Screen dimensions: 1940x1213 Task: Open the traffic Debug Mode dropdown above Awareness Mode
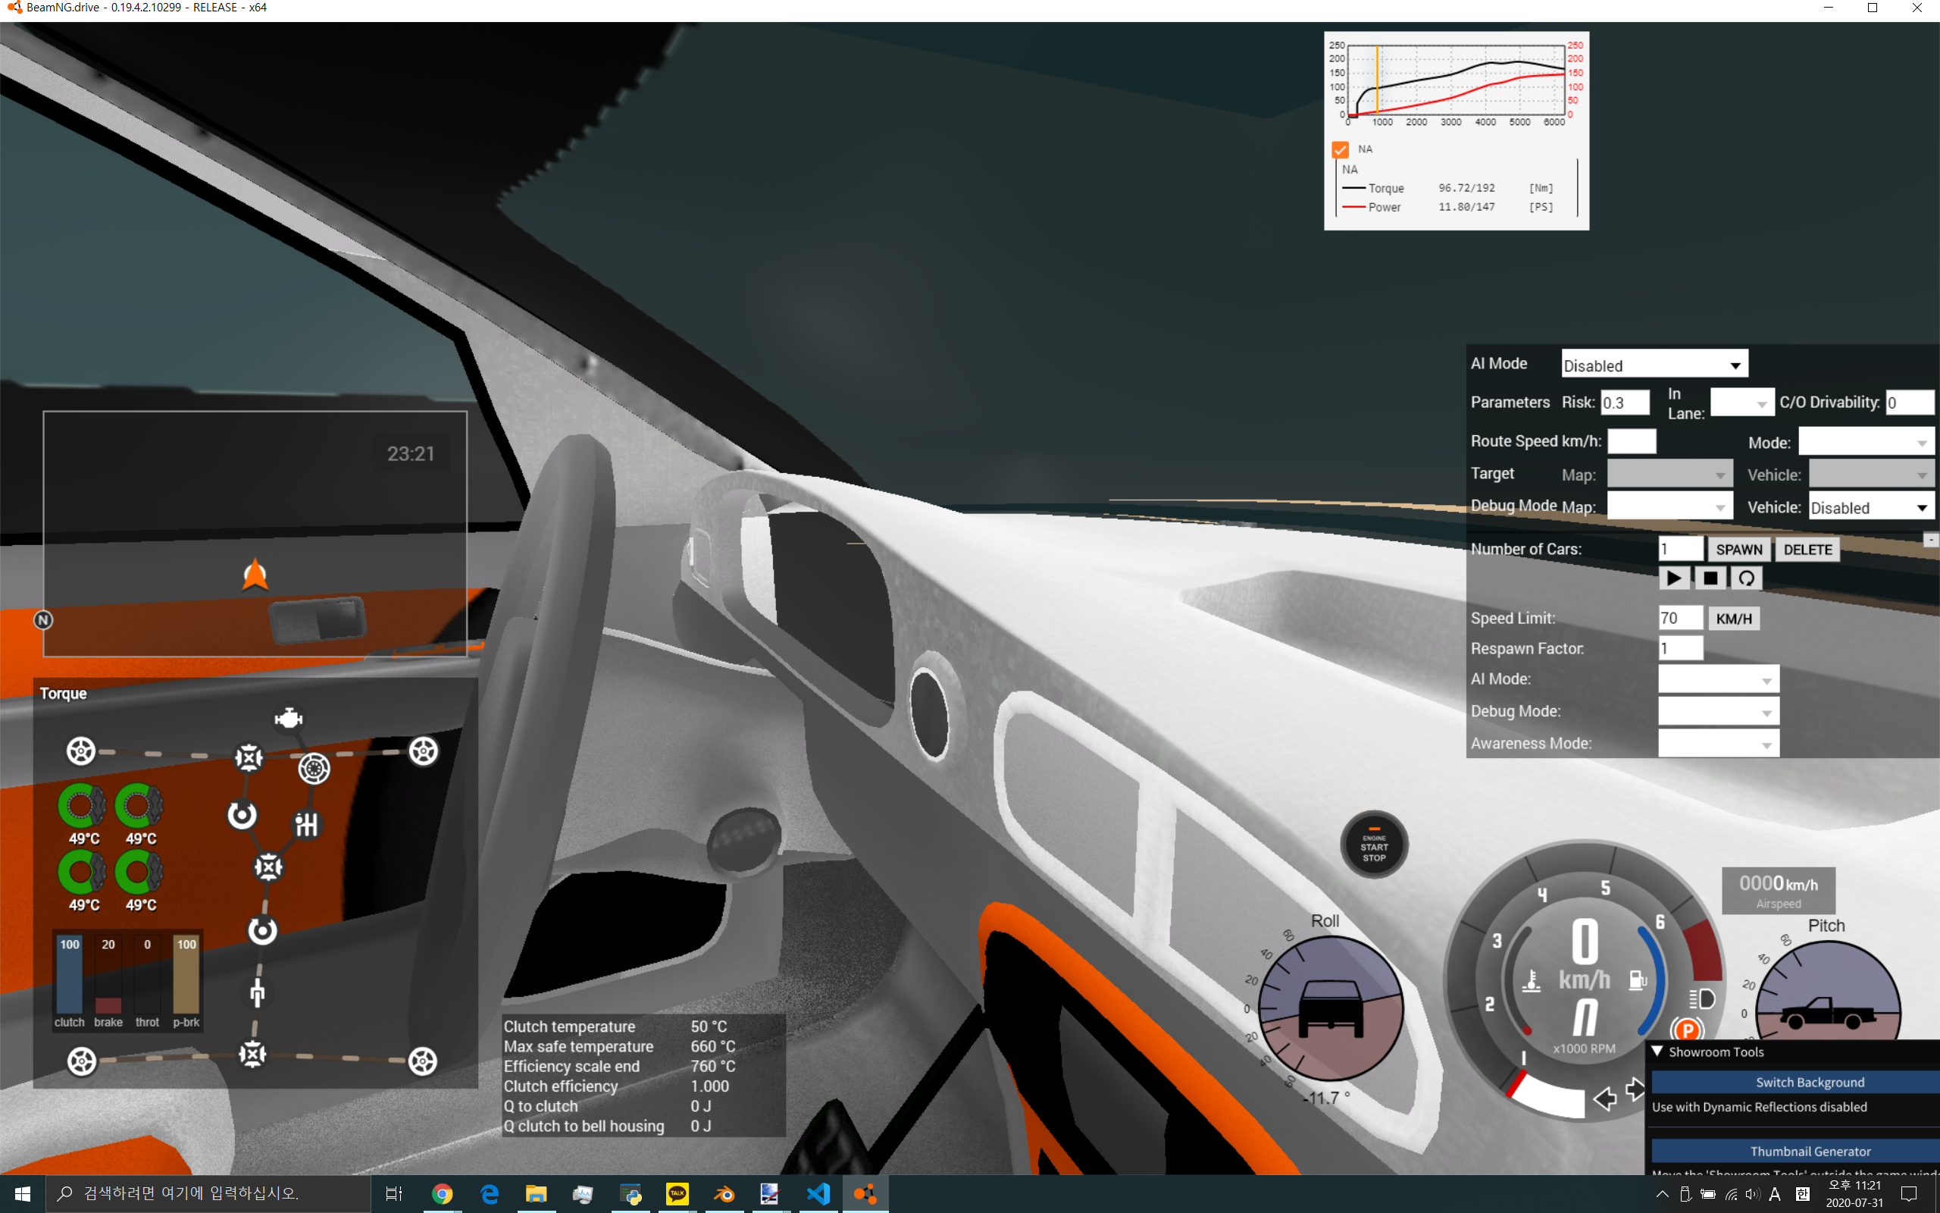(1719, 712)
